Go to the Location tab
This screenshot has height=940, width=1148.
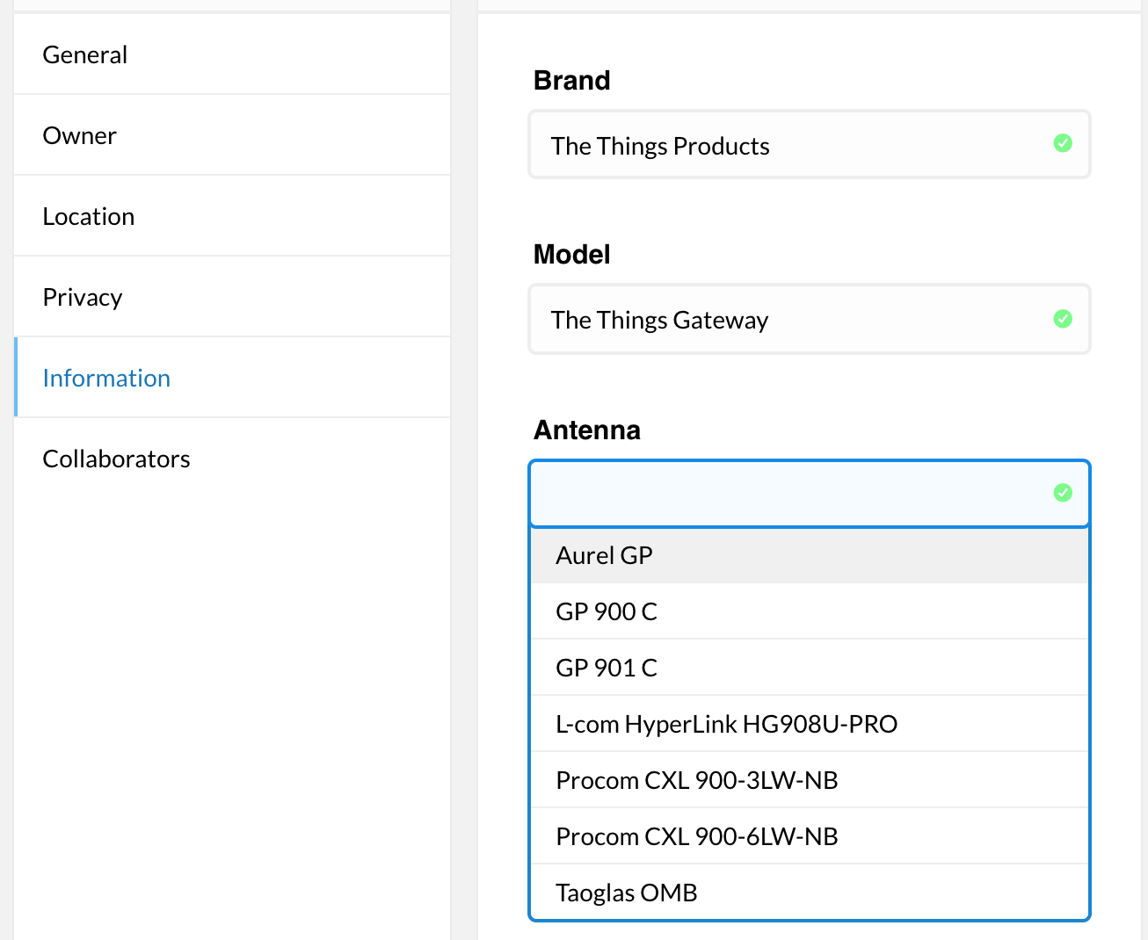pos(232,216)
